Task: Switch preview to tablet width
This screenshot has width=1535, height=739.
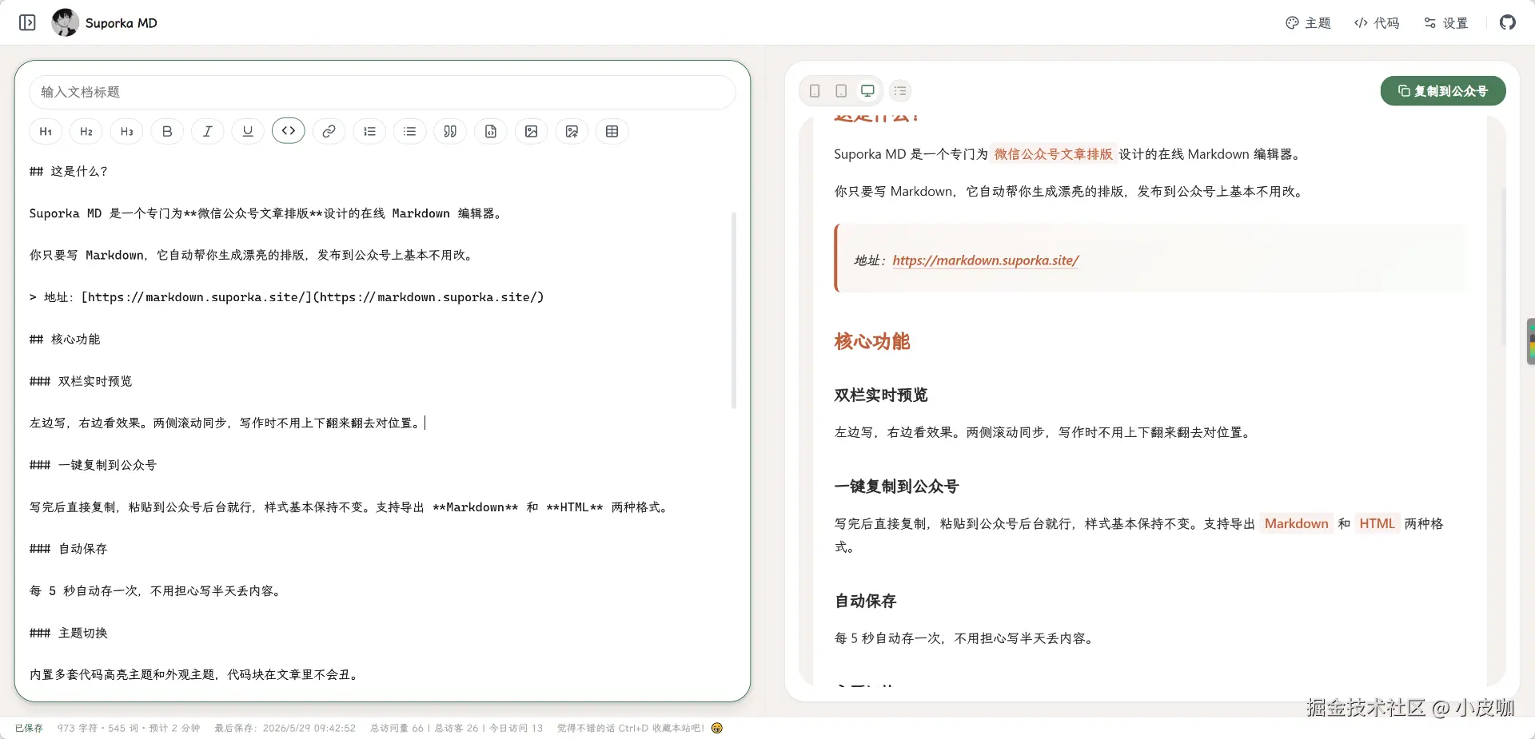Action: point(841,91)
